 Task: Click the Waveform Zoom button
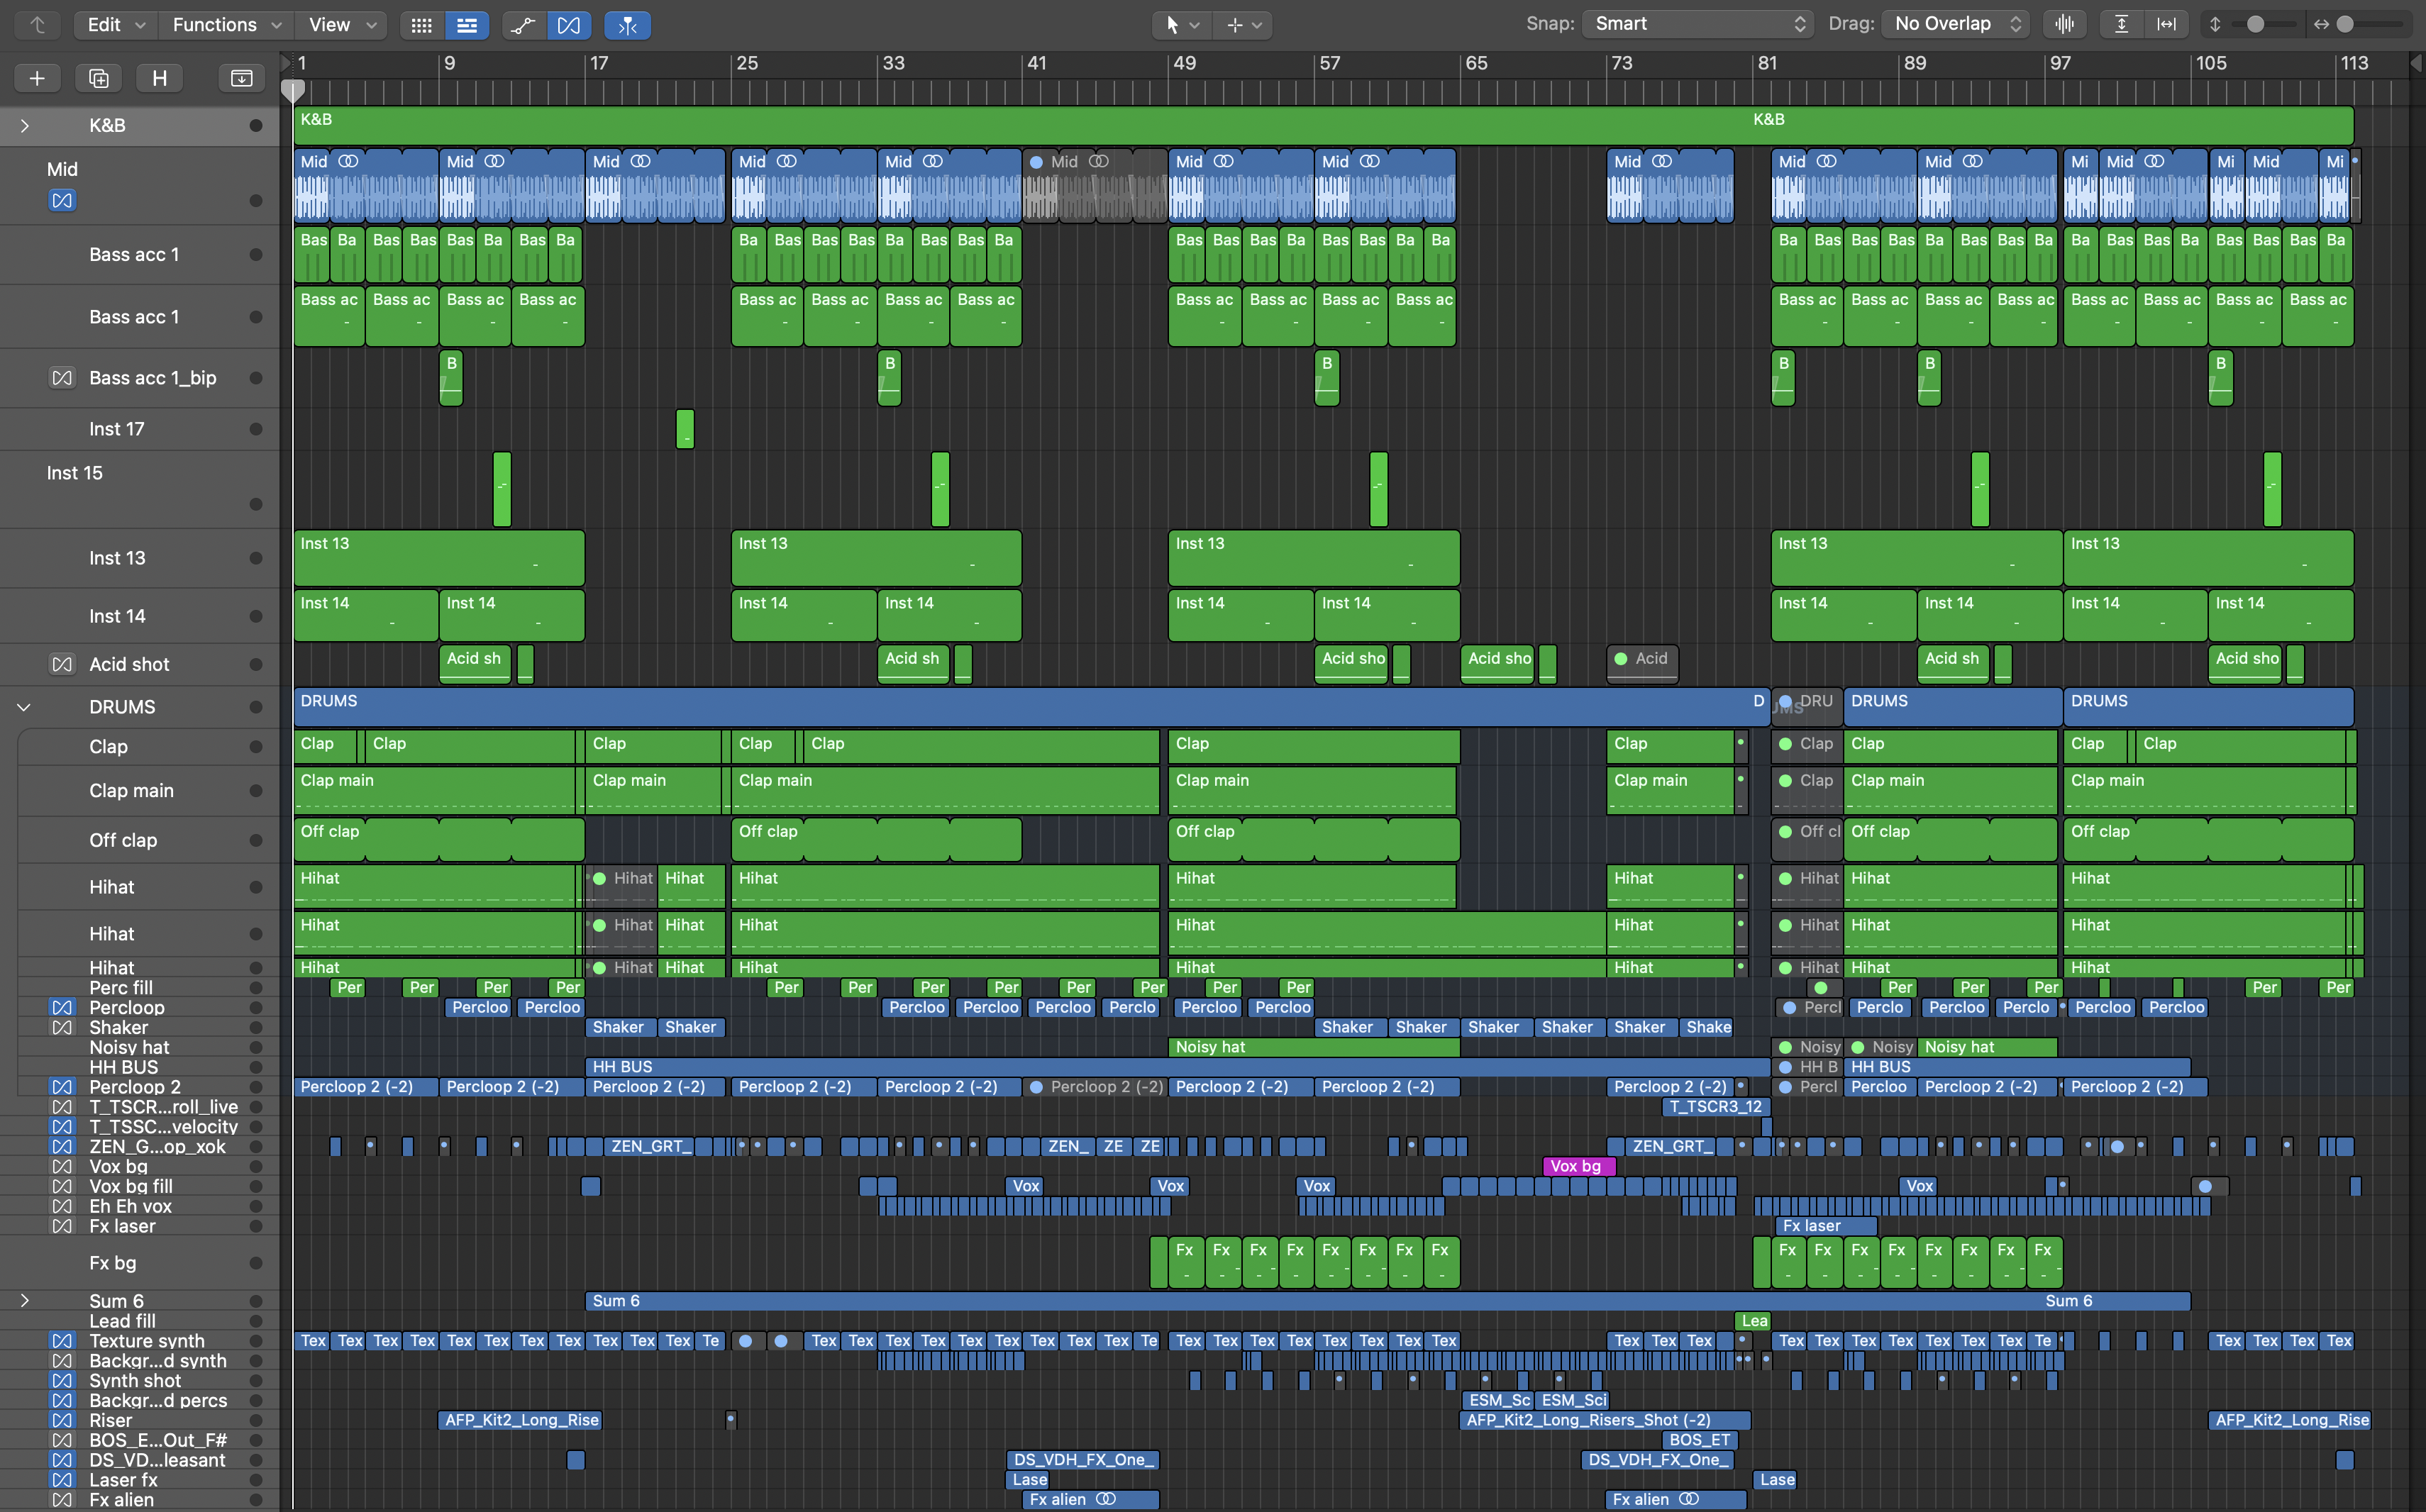[2064, 24]
